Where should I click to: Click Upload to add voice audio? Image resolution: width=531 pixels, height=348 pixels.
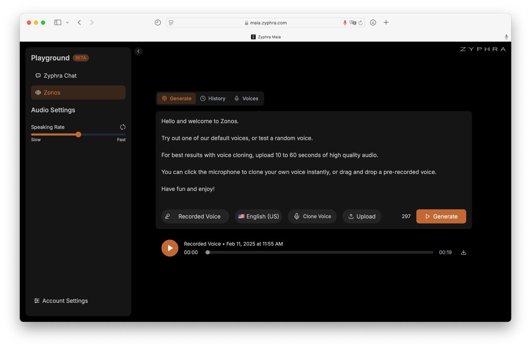click(x=362, y=217)
